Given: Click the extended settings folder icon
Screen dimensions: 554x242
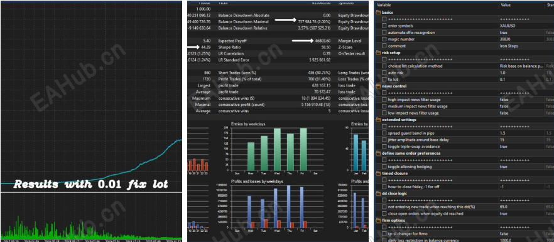Looking at the screenshot, I should click(378, 120).
